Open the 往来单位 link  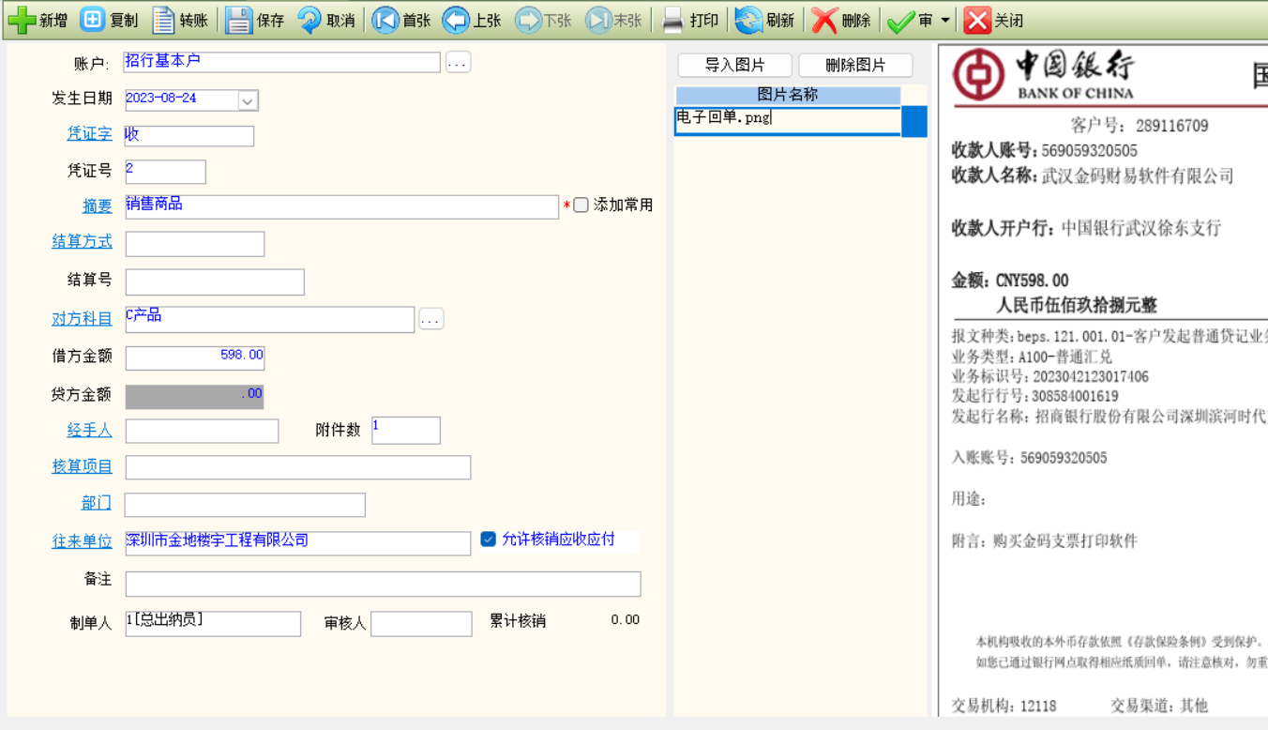pos(82,540)
